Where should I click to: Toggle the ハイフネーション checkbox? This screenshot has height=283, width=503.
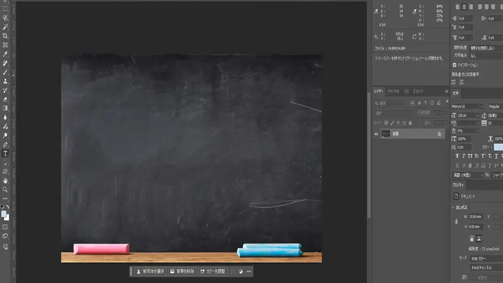click(x=454, y=65)
